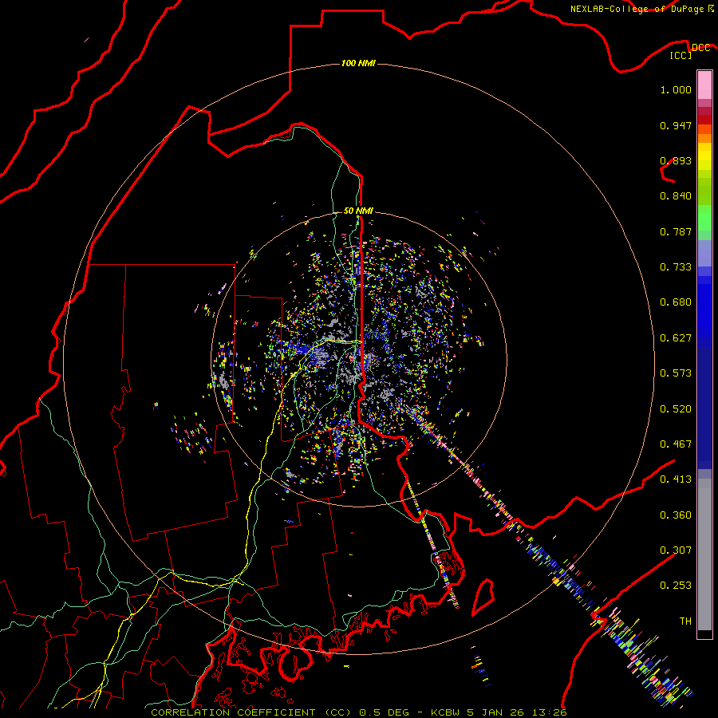Click the 1.000 scale value

coord(676,89)
